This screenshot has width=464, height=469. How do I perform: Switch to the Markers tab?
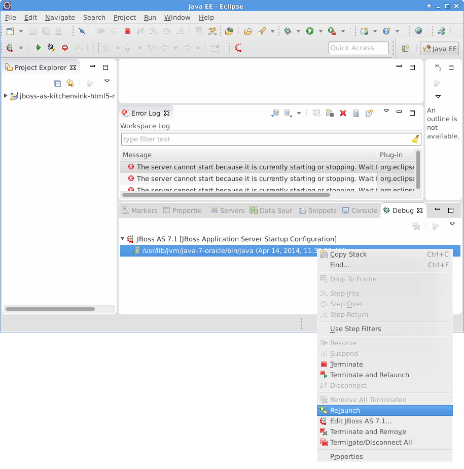(139, 210)
